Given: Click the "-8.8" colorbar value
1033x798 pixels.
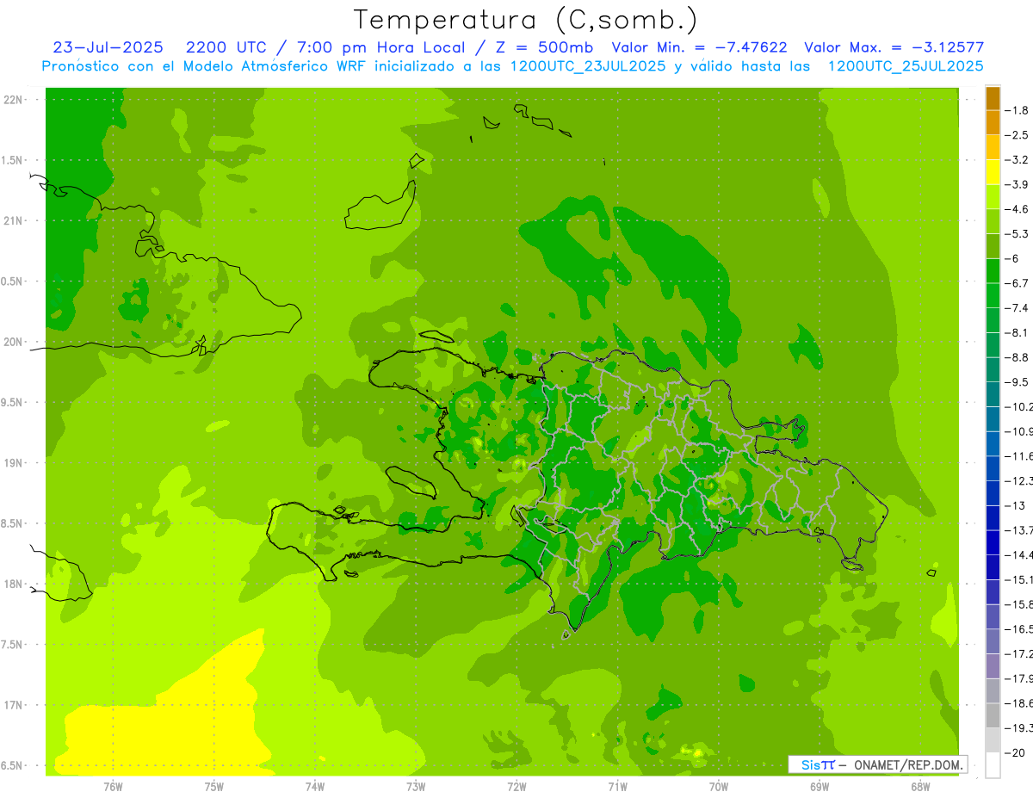Looking at the screenshot, I should 1017,357.
